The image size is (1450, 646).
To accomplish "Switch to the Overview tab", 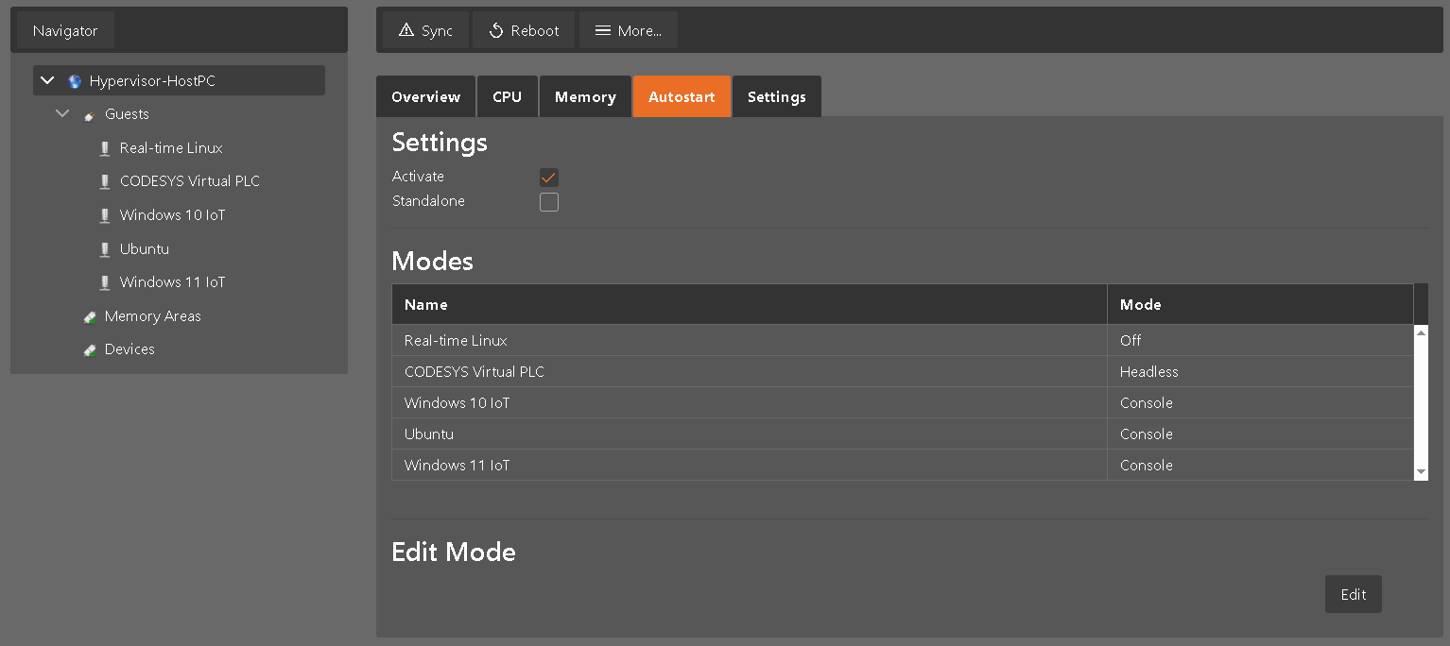I will (x=425, y=96).
